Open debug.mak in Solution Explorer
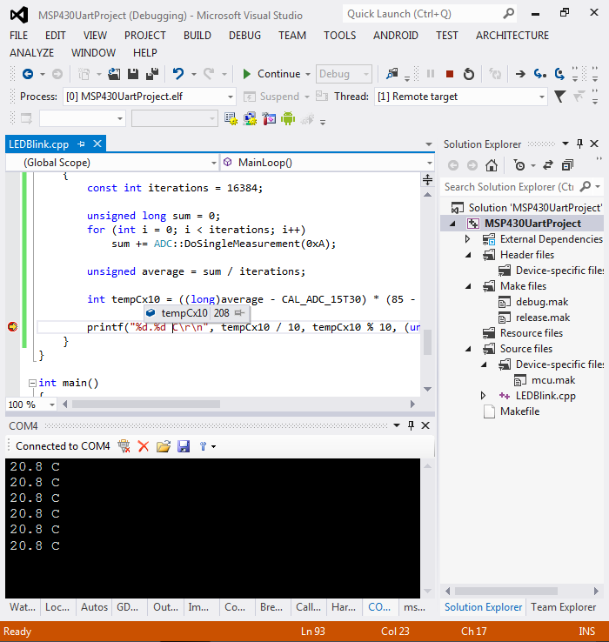This screenshot has width=609, height=642. tap(541, 302)
